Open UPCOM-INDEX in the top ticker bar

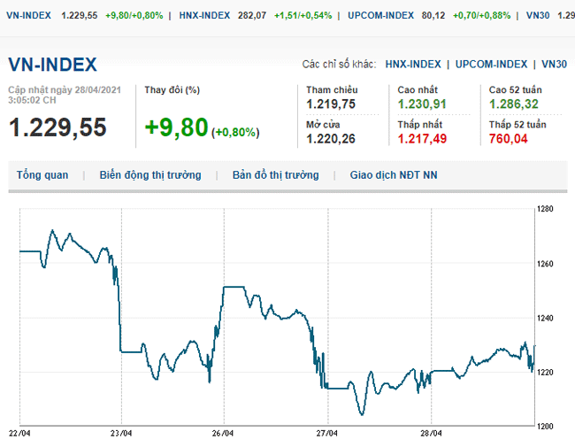pyautogui.click(x=379, y=16)
